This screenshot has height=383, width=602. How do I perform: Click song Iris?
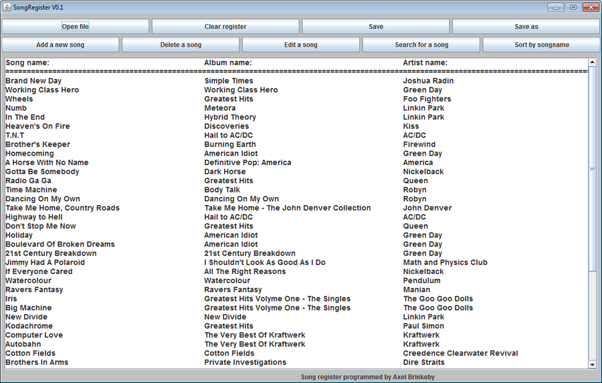(11, 299)
